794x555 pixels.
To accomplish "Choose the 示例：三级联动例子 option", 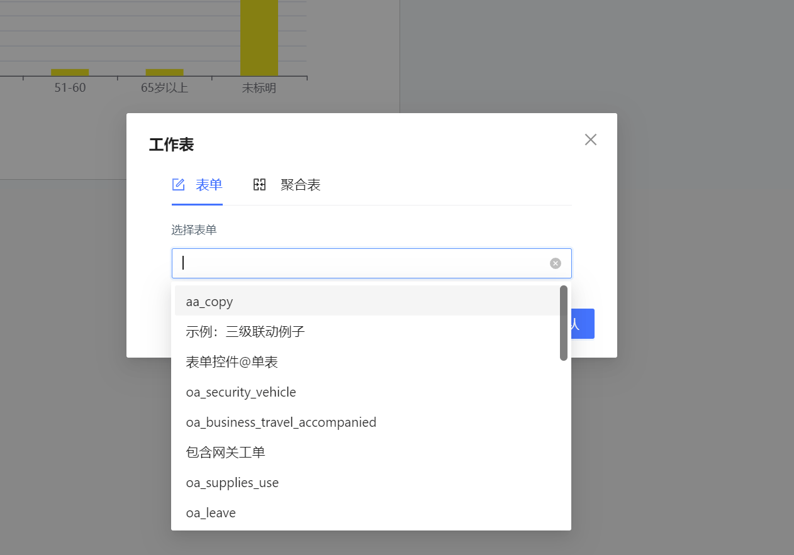I will [245, 332].
